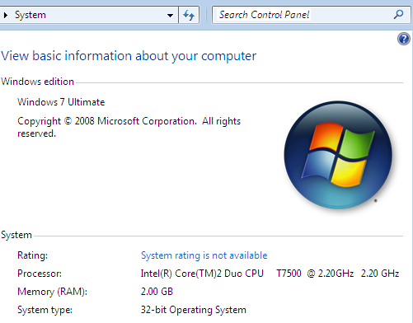Select the 'Windows 7 Ultimate' edition text
The height and width of the screenshot is (323, 413).
click(61, 102)
